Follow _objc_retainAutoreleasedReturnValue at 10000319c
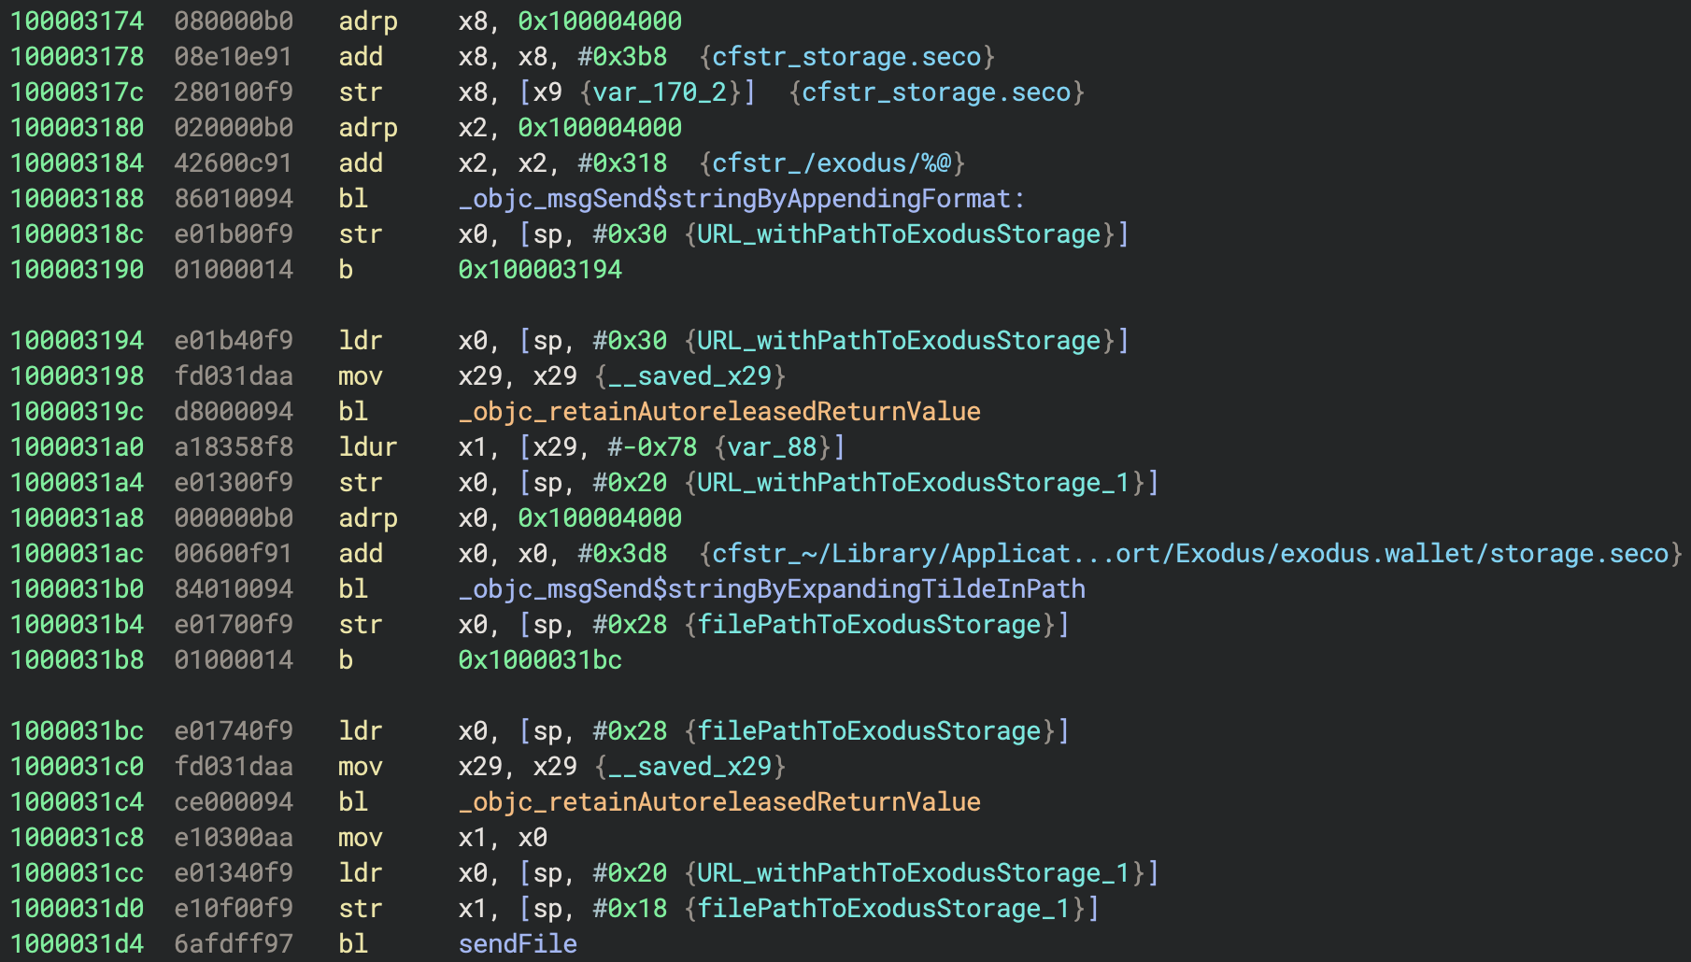 [719, 411]
